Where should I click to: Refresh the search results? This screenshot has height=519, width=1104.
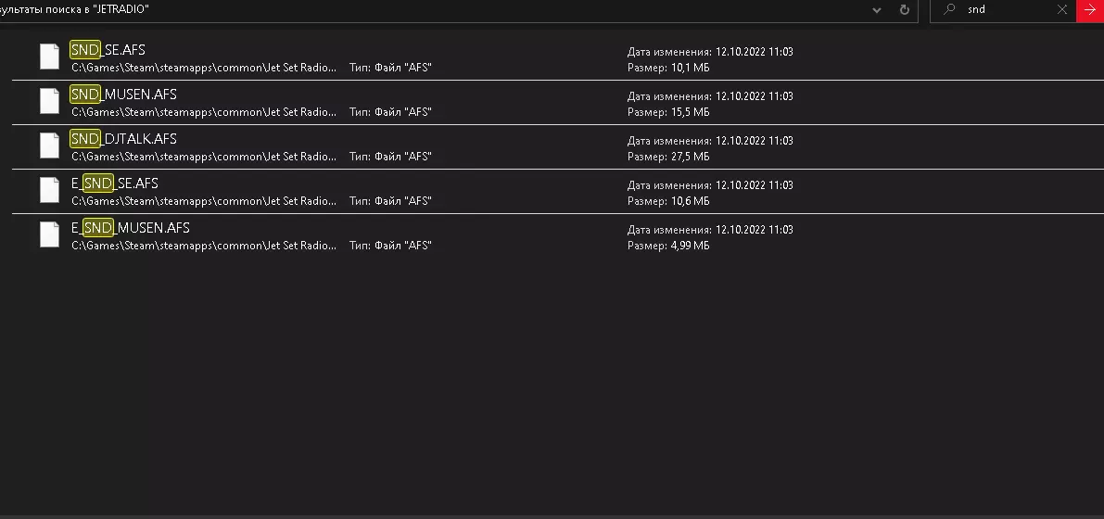(x=905, y=9)
